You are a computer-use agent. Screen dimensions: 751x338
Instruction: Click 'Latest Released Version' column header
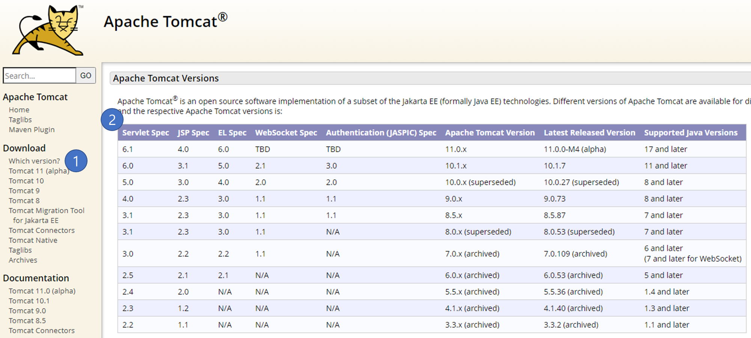(x=590, y=132)
